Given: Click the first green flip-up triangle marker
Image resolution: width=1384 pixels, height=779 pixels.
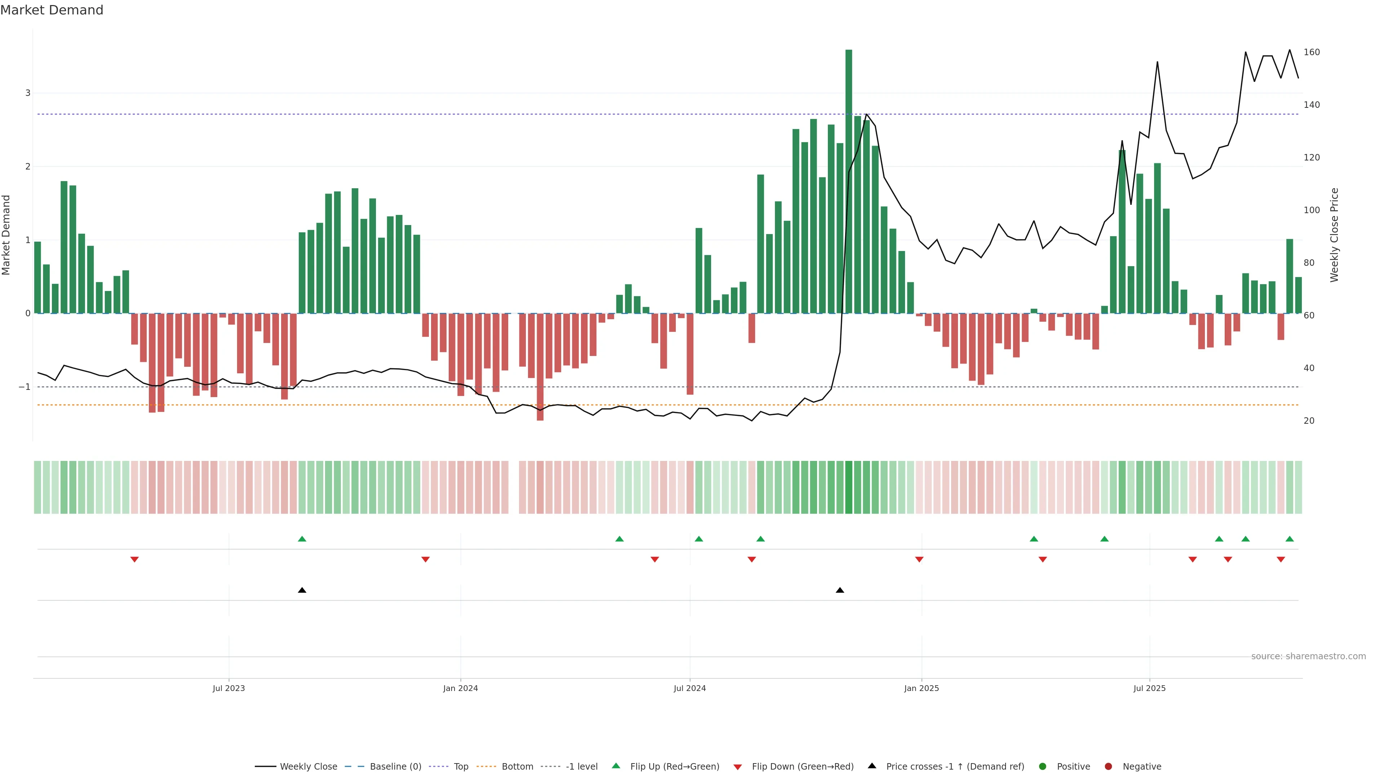Looking at the screenshot, I should pos(302,539).
